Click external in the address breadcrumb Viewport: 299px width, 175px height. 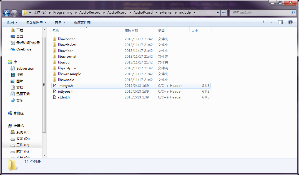[166, 12]
